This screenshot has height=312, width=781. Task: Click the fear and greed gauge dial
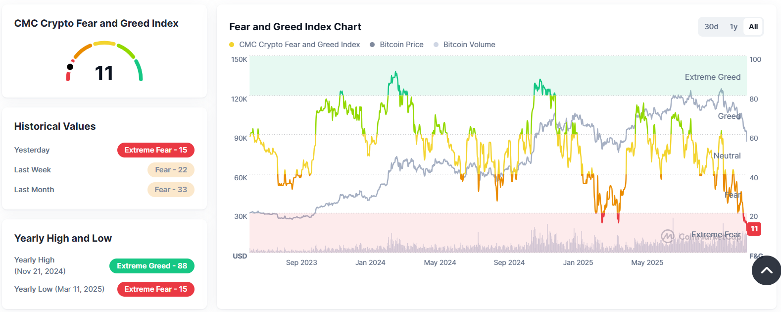[104, 62]
